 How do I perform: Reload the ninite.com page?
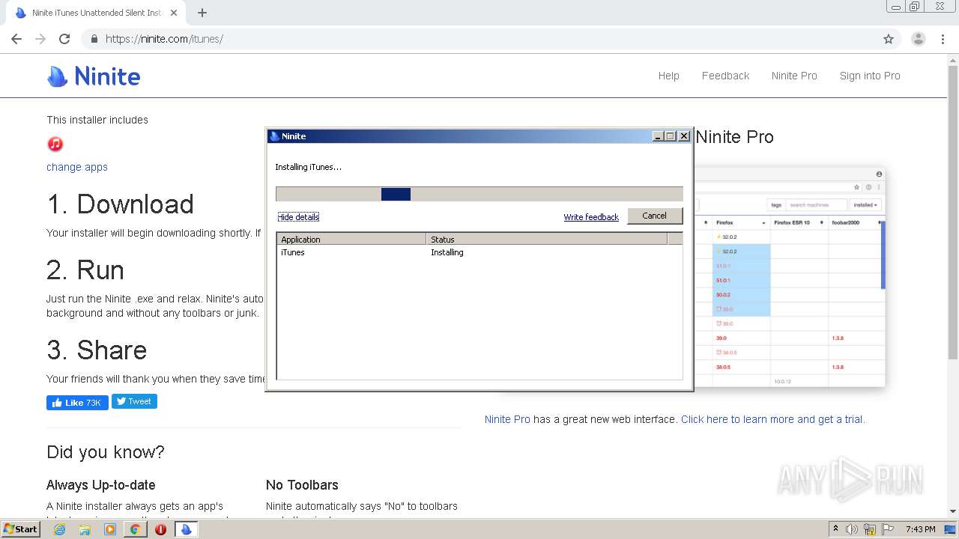coord(64,39)
